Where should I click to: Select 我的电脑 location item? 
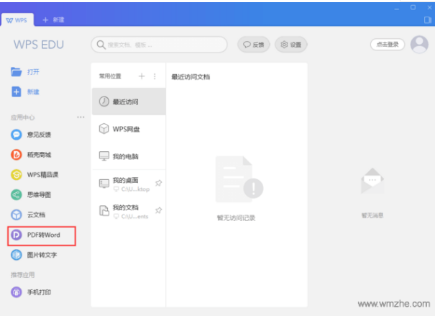(x=129, y=156)
